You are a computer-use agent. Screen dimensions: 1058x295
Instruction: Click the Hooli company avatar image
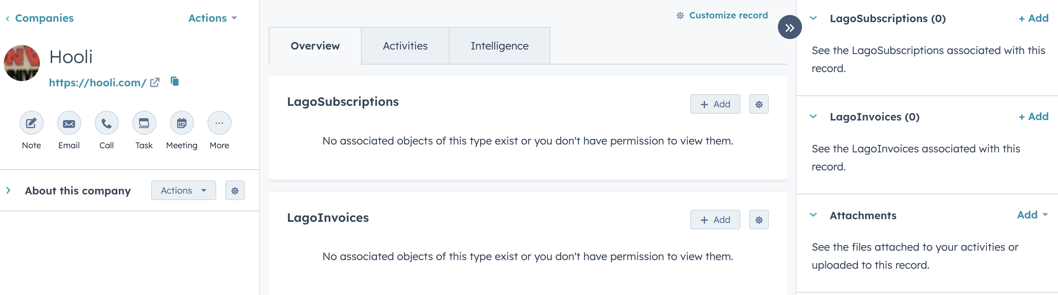[x=22, y=63]
